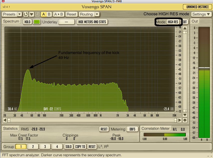Click the 38.4 HZ frequency readout

12,109
